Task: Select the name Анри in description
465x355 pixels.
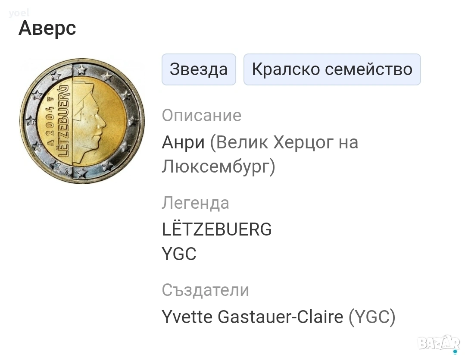Action: coord(183,142)
